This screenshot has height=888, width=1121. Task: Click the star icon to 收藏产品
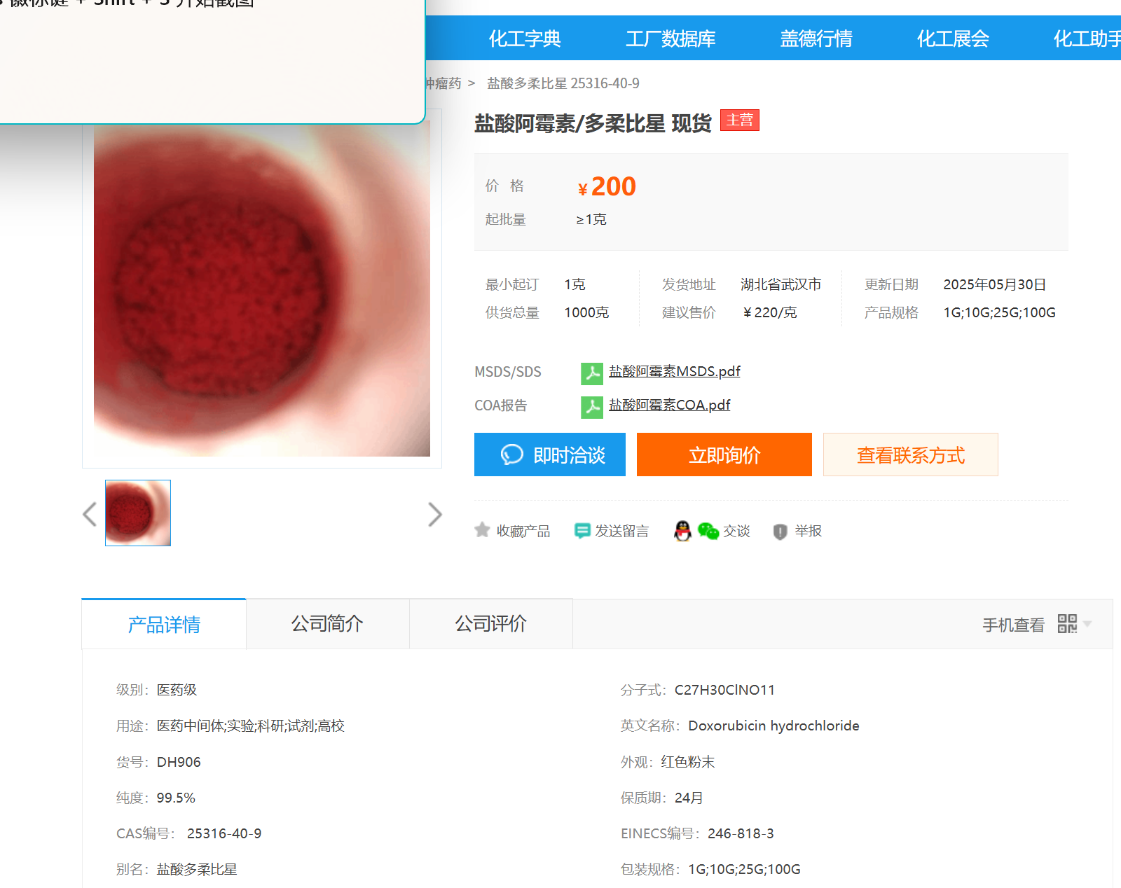click(x=482, y=530)
